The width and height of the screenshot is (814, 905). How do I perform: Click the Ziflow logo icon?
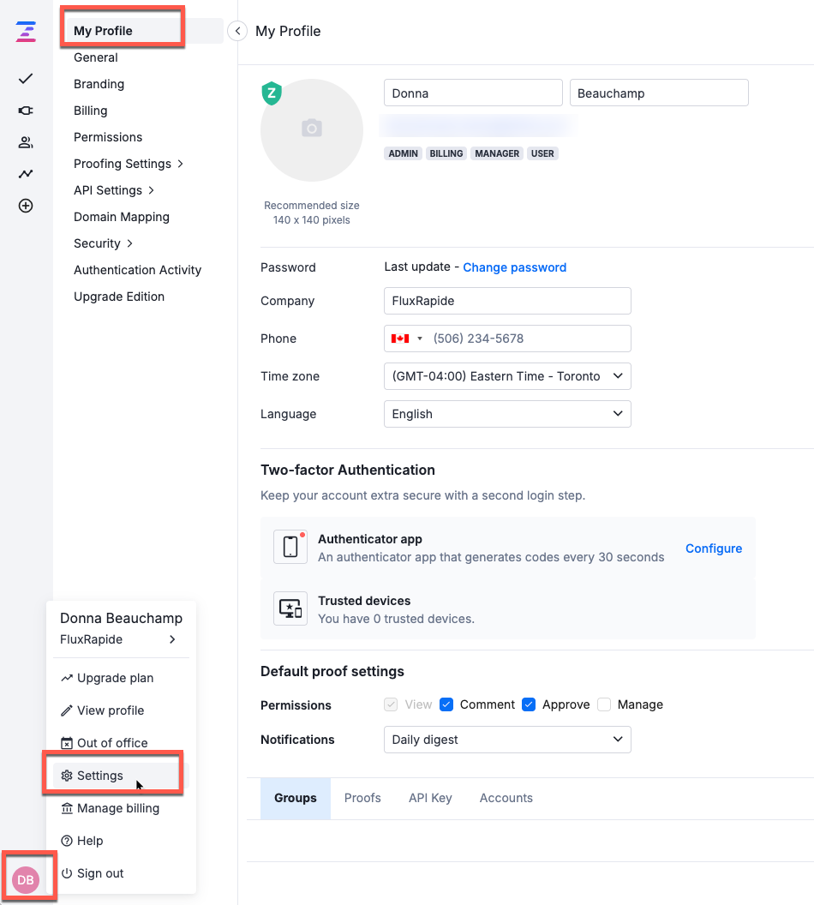26,33
